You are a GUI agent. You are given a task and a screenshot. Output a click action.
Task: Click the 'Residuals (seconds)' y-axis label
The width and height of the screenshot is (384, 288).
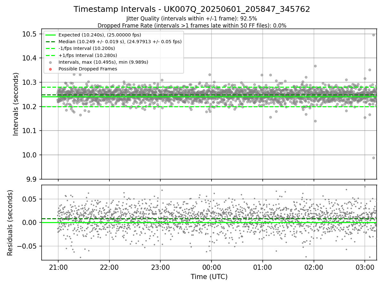click(x=10, y=223)
